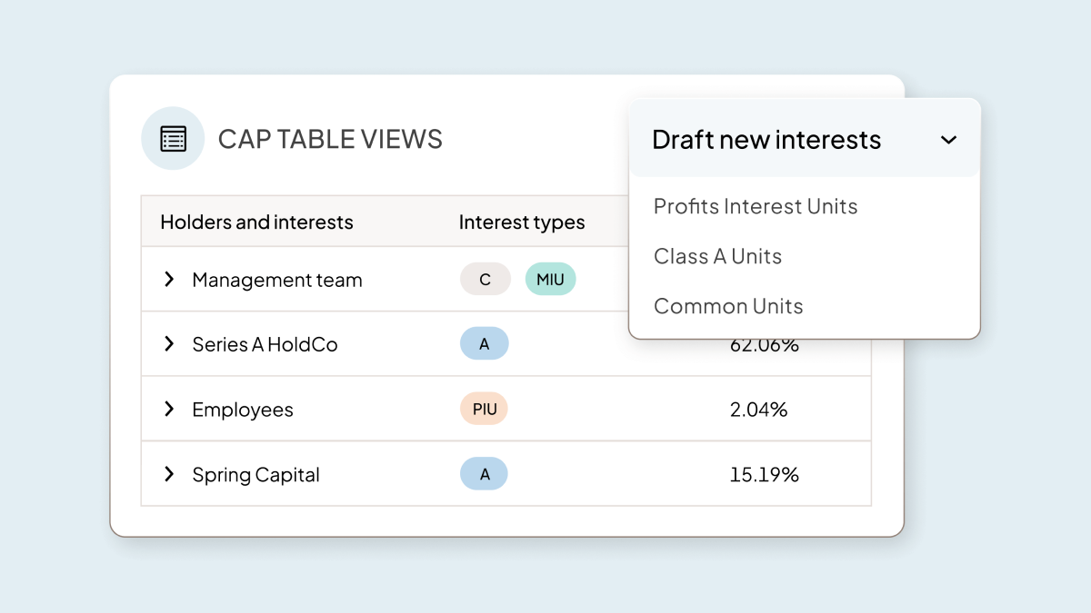Click the PIU badge on the Employees row
This screenshot has width=1091, height=613.
pos(485,409)
